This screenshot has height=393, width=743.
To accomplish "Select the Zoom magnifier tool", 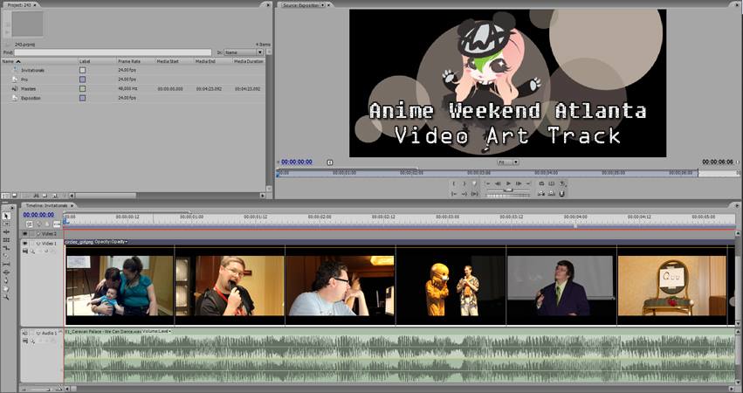I will coord(6,297).
